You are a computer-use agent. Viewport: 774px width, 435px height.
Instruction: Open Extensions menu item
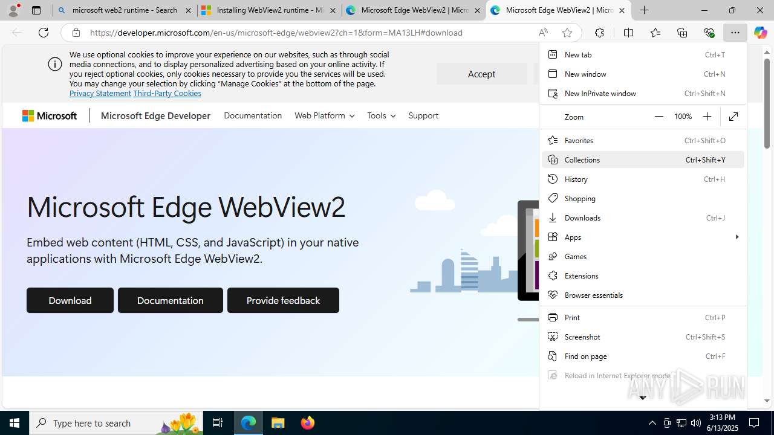tap(643, 275)
